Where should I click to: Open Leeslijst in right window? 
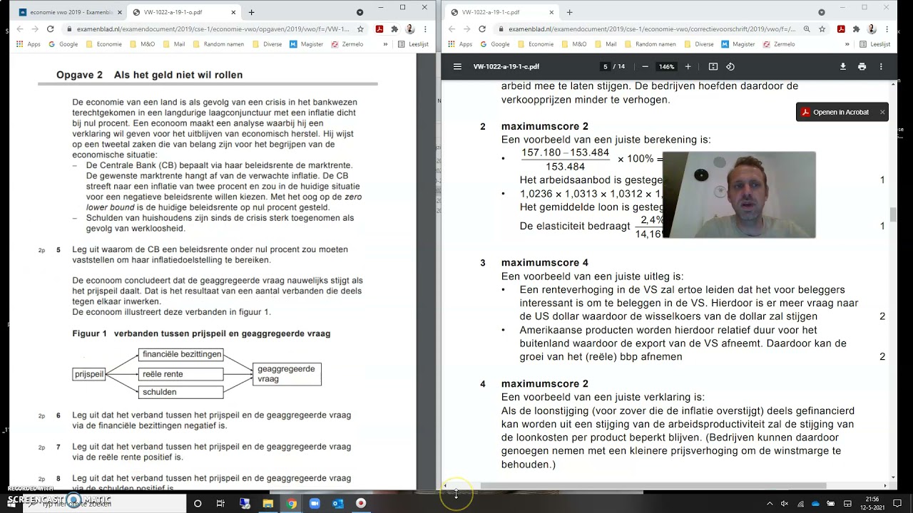(x=874, y=44)
